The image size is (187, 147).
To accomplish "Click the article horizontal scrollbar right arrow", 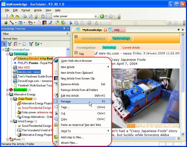I will click(x=178, y=138).
